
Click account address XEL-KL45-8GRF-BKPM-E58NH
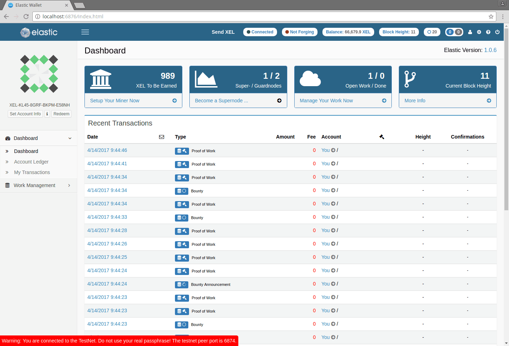(39, 105)
